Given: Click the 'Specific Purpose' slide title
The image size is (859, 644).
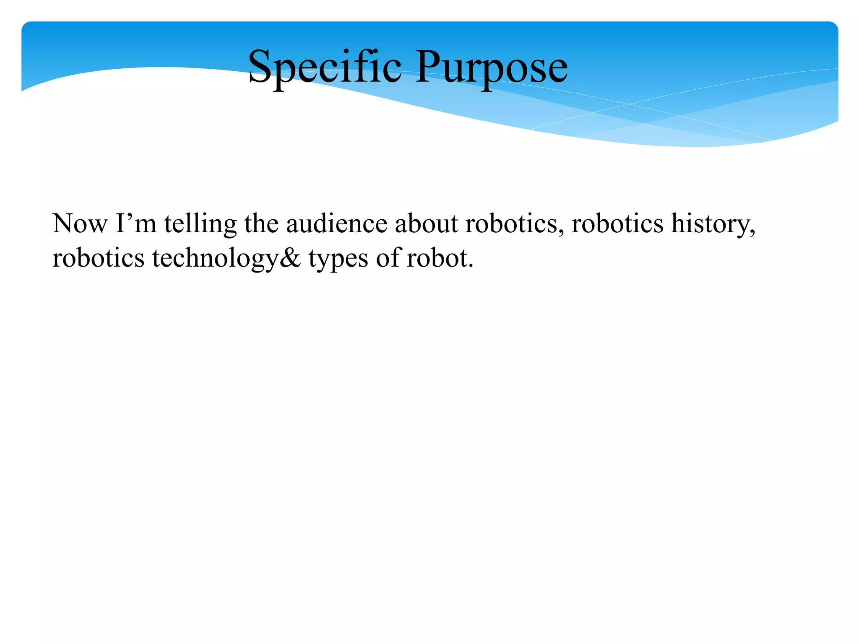Looking at the screenshot, I should pyautogui.click(x=408, y=67).
